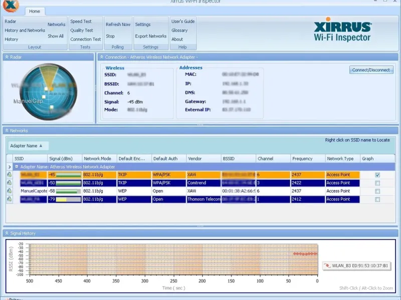This screenshot has height=300, width=401.
Task: Sort by Default Auth column header
Action: (169, 158)
